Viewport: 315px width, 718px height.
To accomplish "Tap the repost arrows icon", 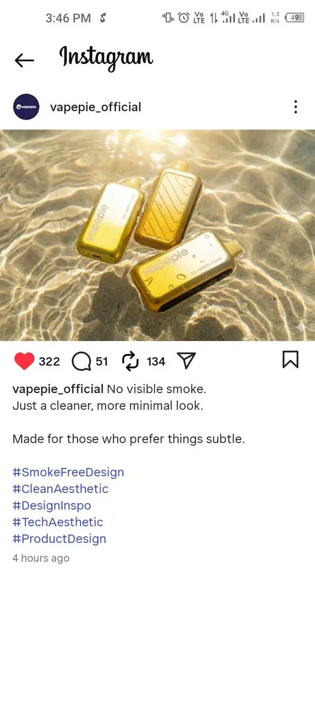I will 130,361.
